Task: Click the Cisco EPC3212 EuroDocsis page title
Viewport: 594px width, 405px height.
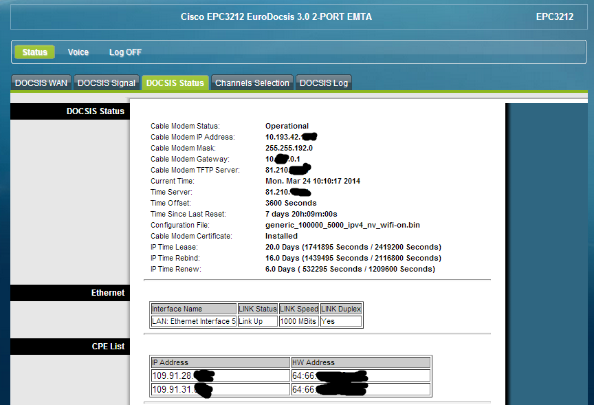Action: [x=276, y=17]
